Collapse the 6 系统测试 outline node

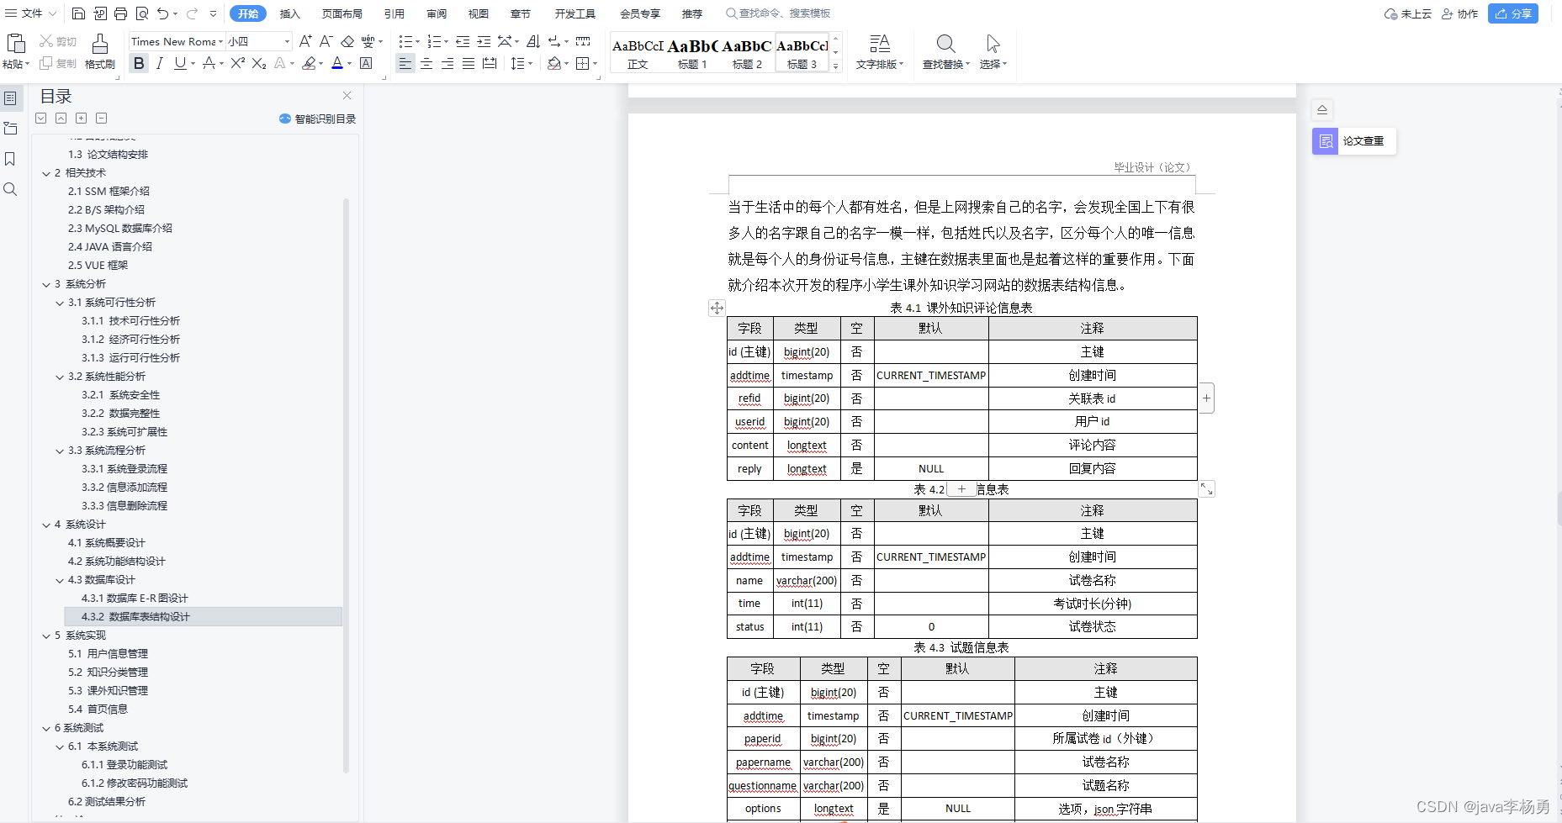[x=46, y=728]
